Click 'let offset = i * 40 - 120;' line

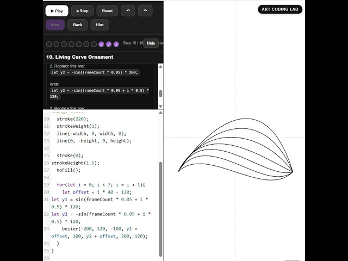click(x=97, y=192)
